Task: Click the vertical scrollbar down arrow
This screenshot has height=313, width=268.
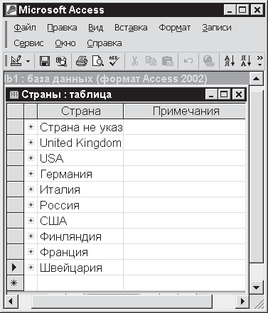Action: click(256, 287)
